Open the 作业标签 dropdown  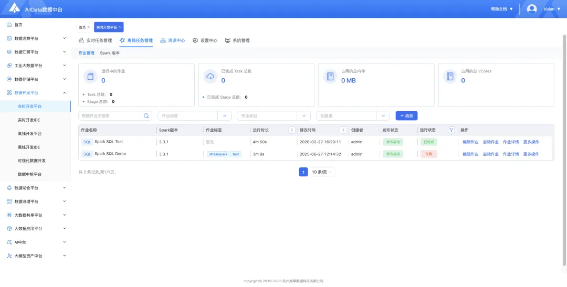tap(194, 115)
